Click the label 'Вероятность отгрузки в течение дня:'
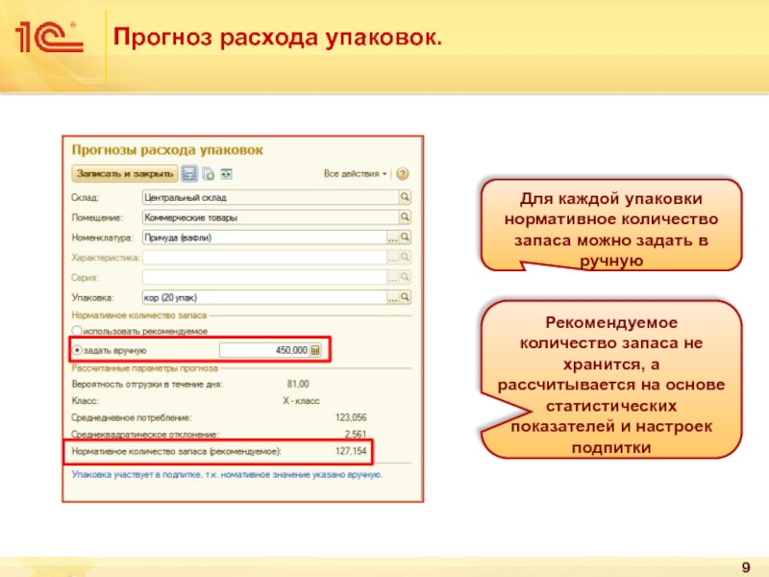The width and height of the screenshot is (769, 577). tap(147, 384)
